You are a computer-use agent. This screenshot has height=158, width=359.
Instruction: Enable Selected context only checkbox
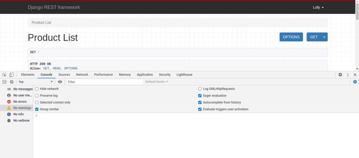[x=37, y=103]
